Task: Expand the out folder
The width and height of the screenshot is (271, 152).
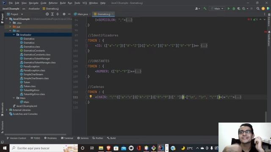Action: click(10, 27)
